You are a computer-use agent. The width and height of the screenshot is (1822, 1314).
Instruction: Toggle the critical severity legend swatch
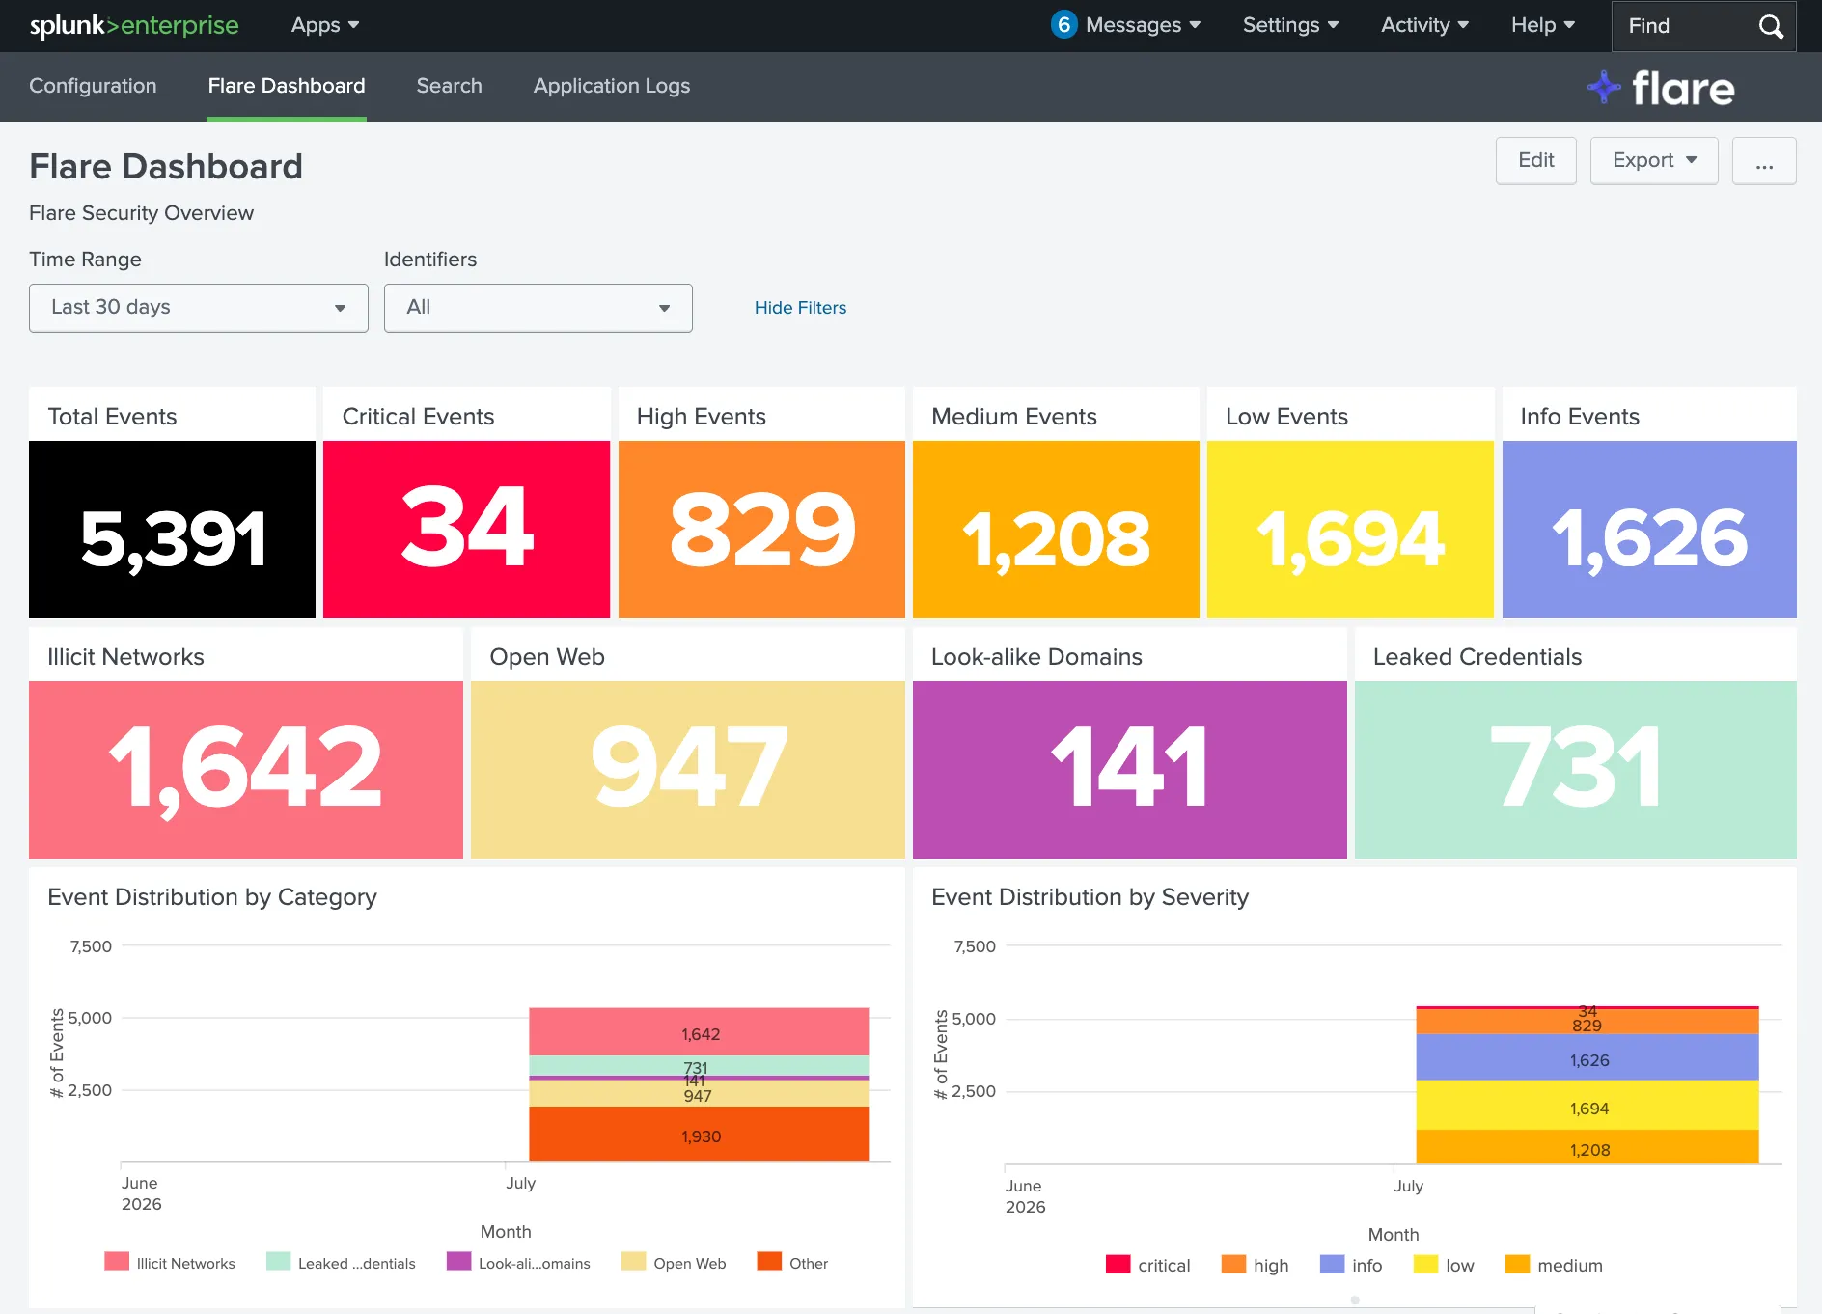click(1118, 1265)
